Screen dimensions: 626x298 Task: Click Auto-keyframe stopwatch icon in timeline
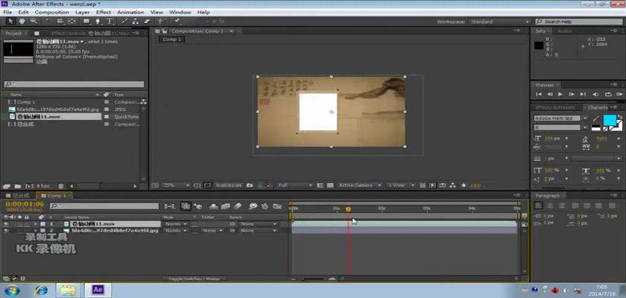(265, 206)
